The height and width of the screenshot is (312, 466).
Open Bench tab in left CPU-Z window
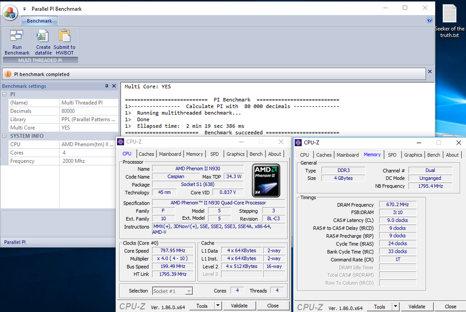[x=256, y=154]
